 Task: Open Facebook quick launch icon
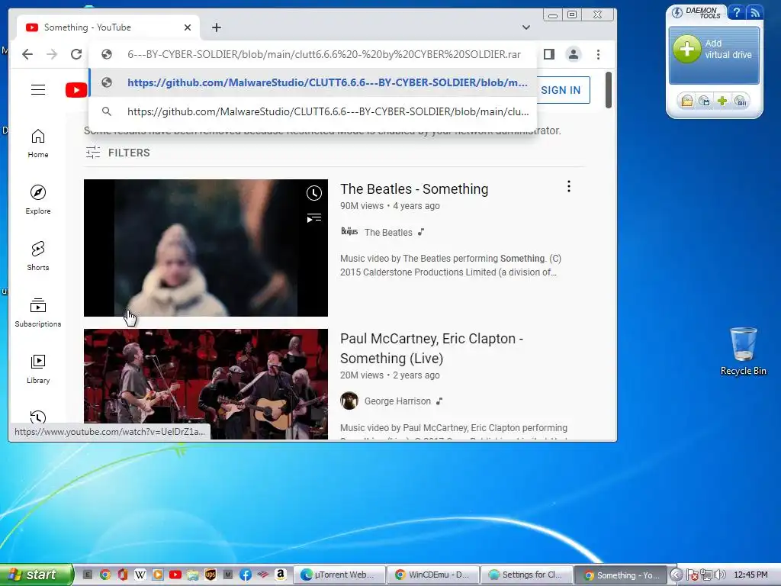coord(246,575)
